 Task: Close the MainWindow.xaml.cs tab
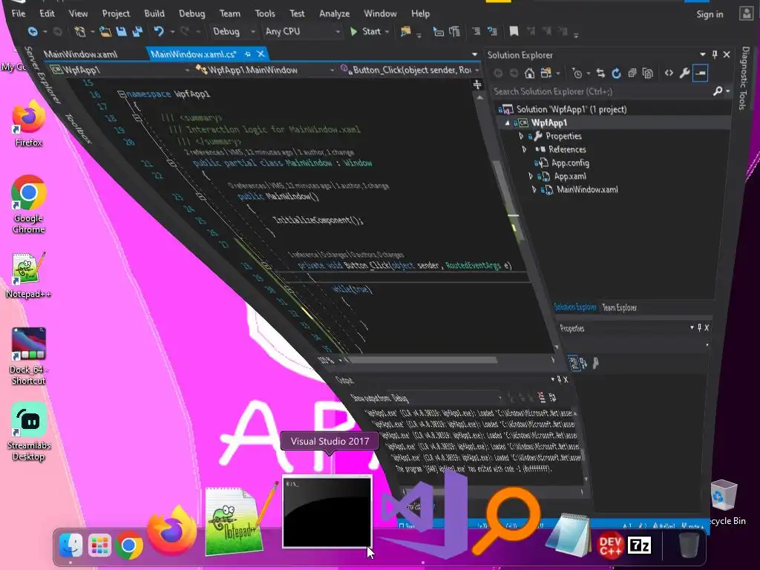[261, 53]
